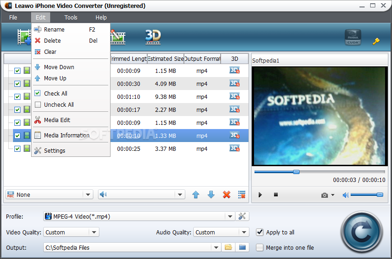Click 3D icon in the 9.38 MB row

coord(235,97)
